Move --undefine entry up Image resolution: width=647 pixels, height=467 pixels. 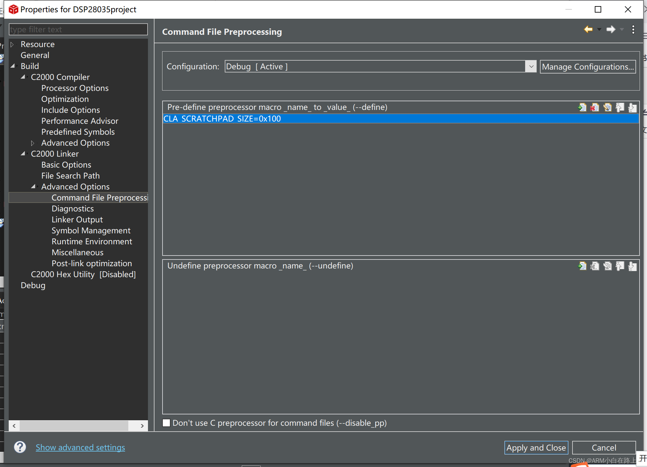pos(620,266)
